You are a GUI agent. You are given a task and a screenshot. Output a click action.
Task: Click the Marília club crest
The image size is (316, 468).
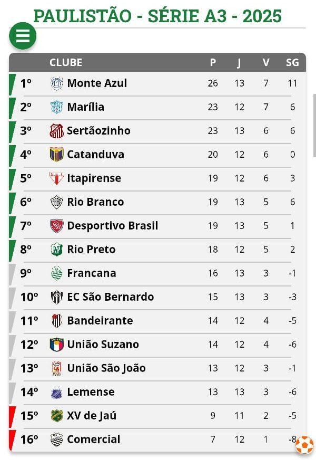click(x=56, y=107)
